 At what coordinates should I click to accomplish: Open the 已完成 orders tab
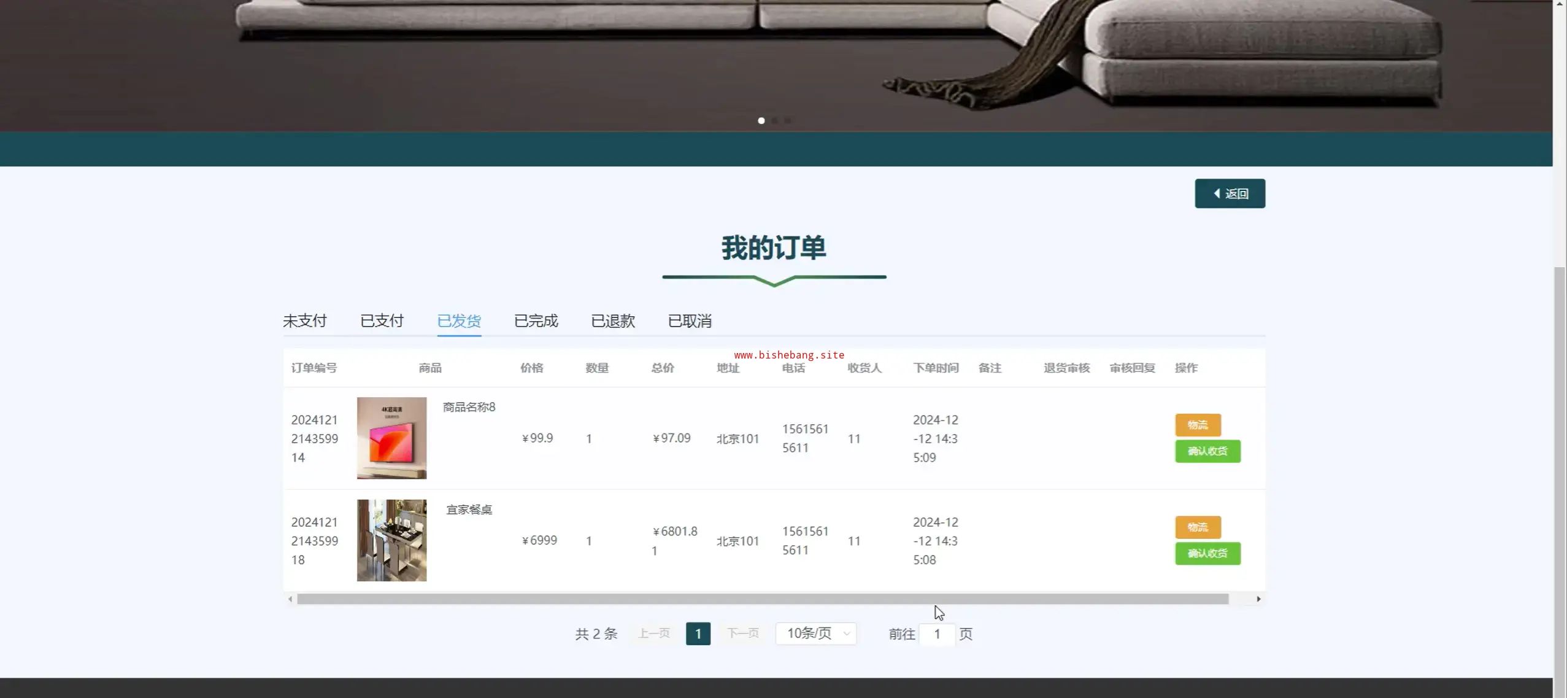coord(536,320)
